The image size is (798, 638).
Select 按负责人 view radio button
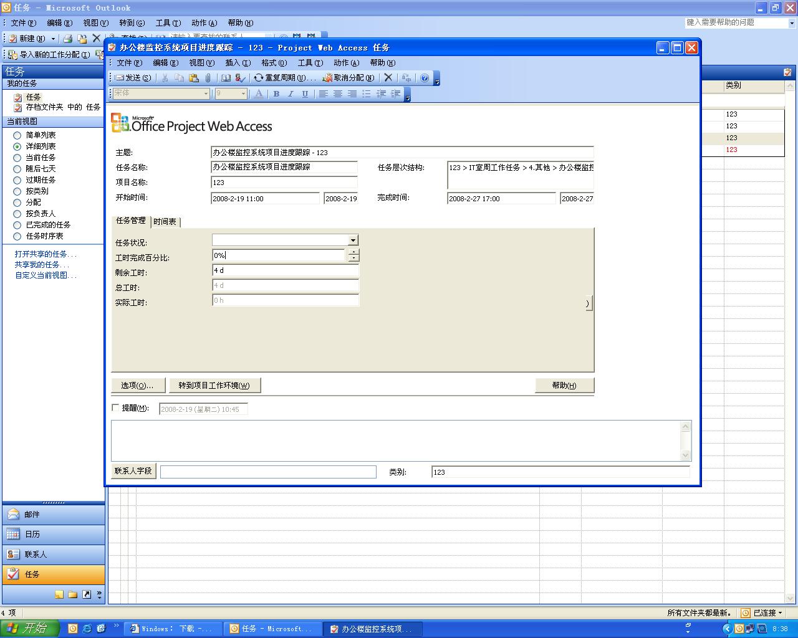[17, 214]
